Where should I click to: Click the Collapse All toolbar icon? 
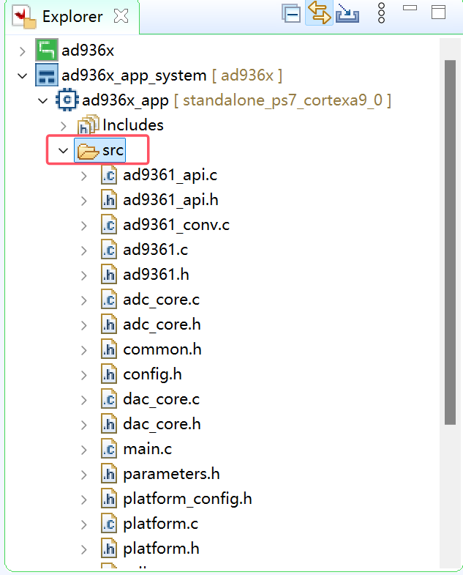(x=291, y=14)
